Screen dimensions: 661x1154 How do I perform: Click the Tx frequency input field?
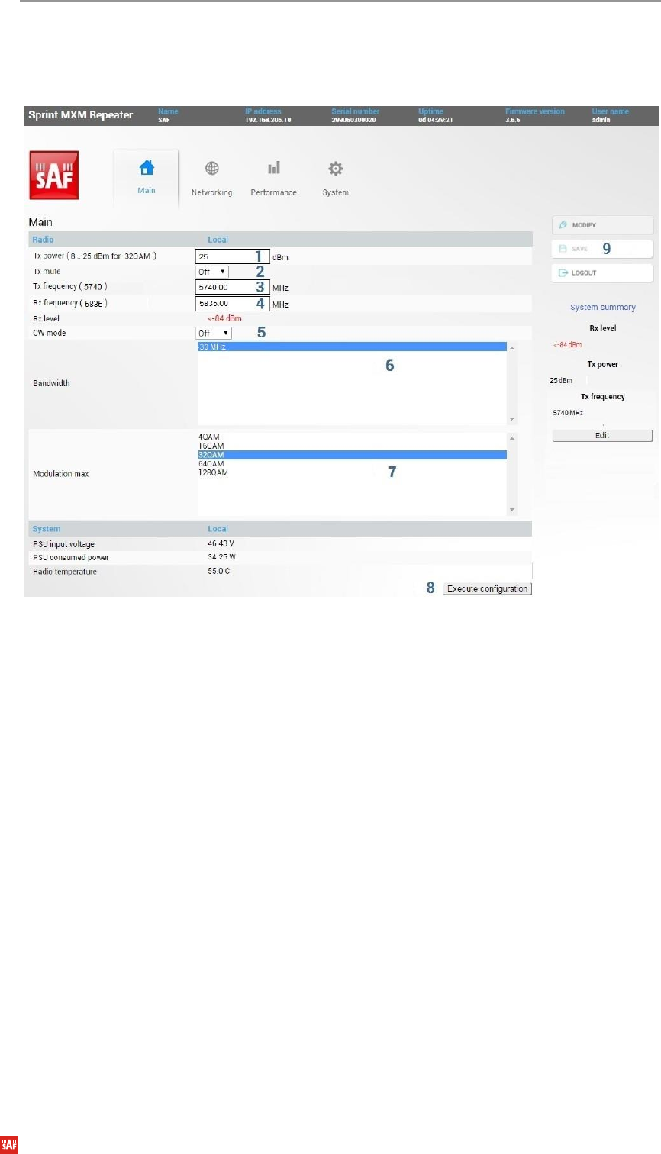[x=233, y=288]
